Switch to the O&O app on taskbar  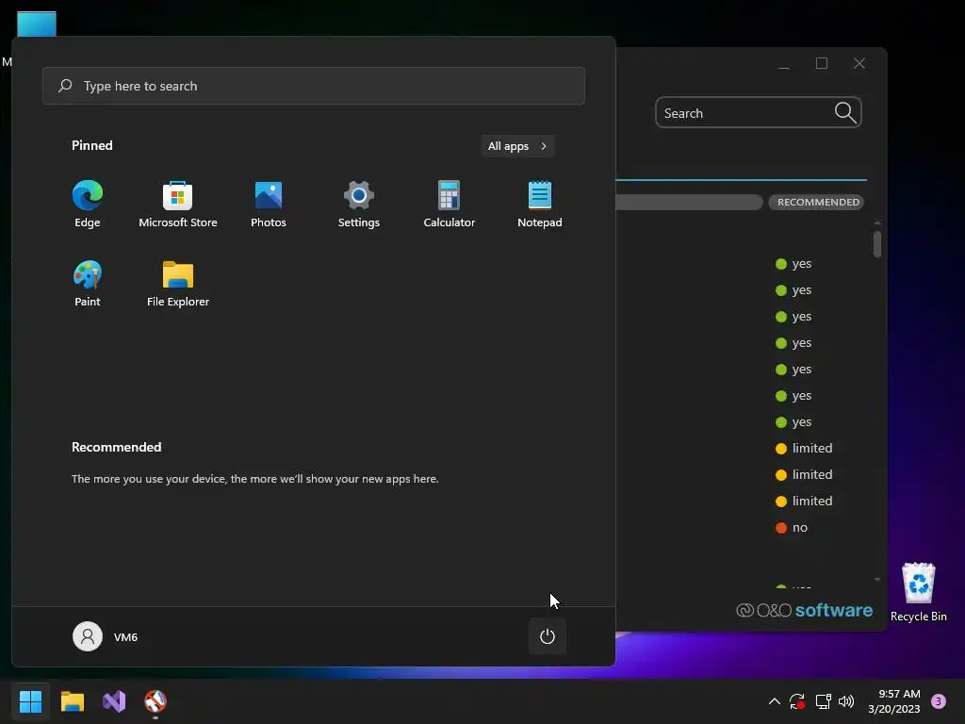click(155, 701)
